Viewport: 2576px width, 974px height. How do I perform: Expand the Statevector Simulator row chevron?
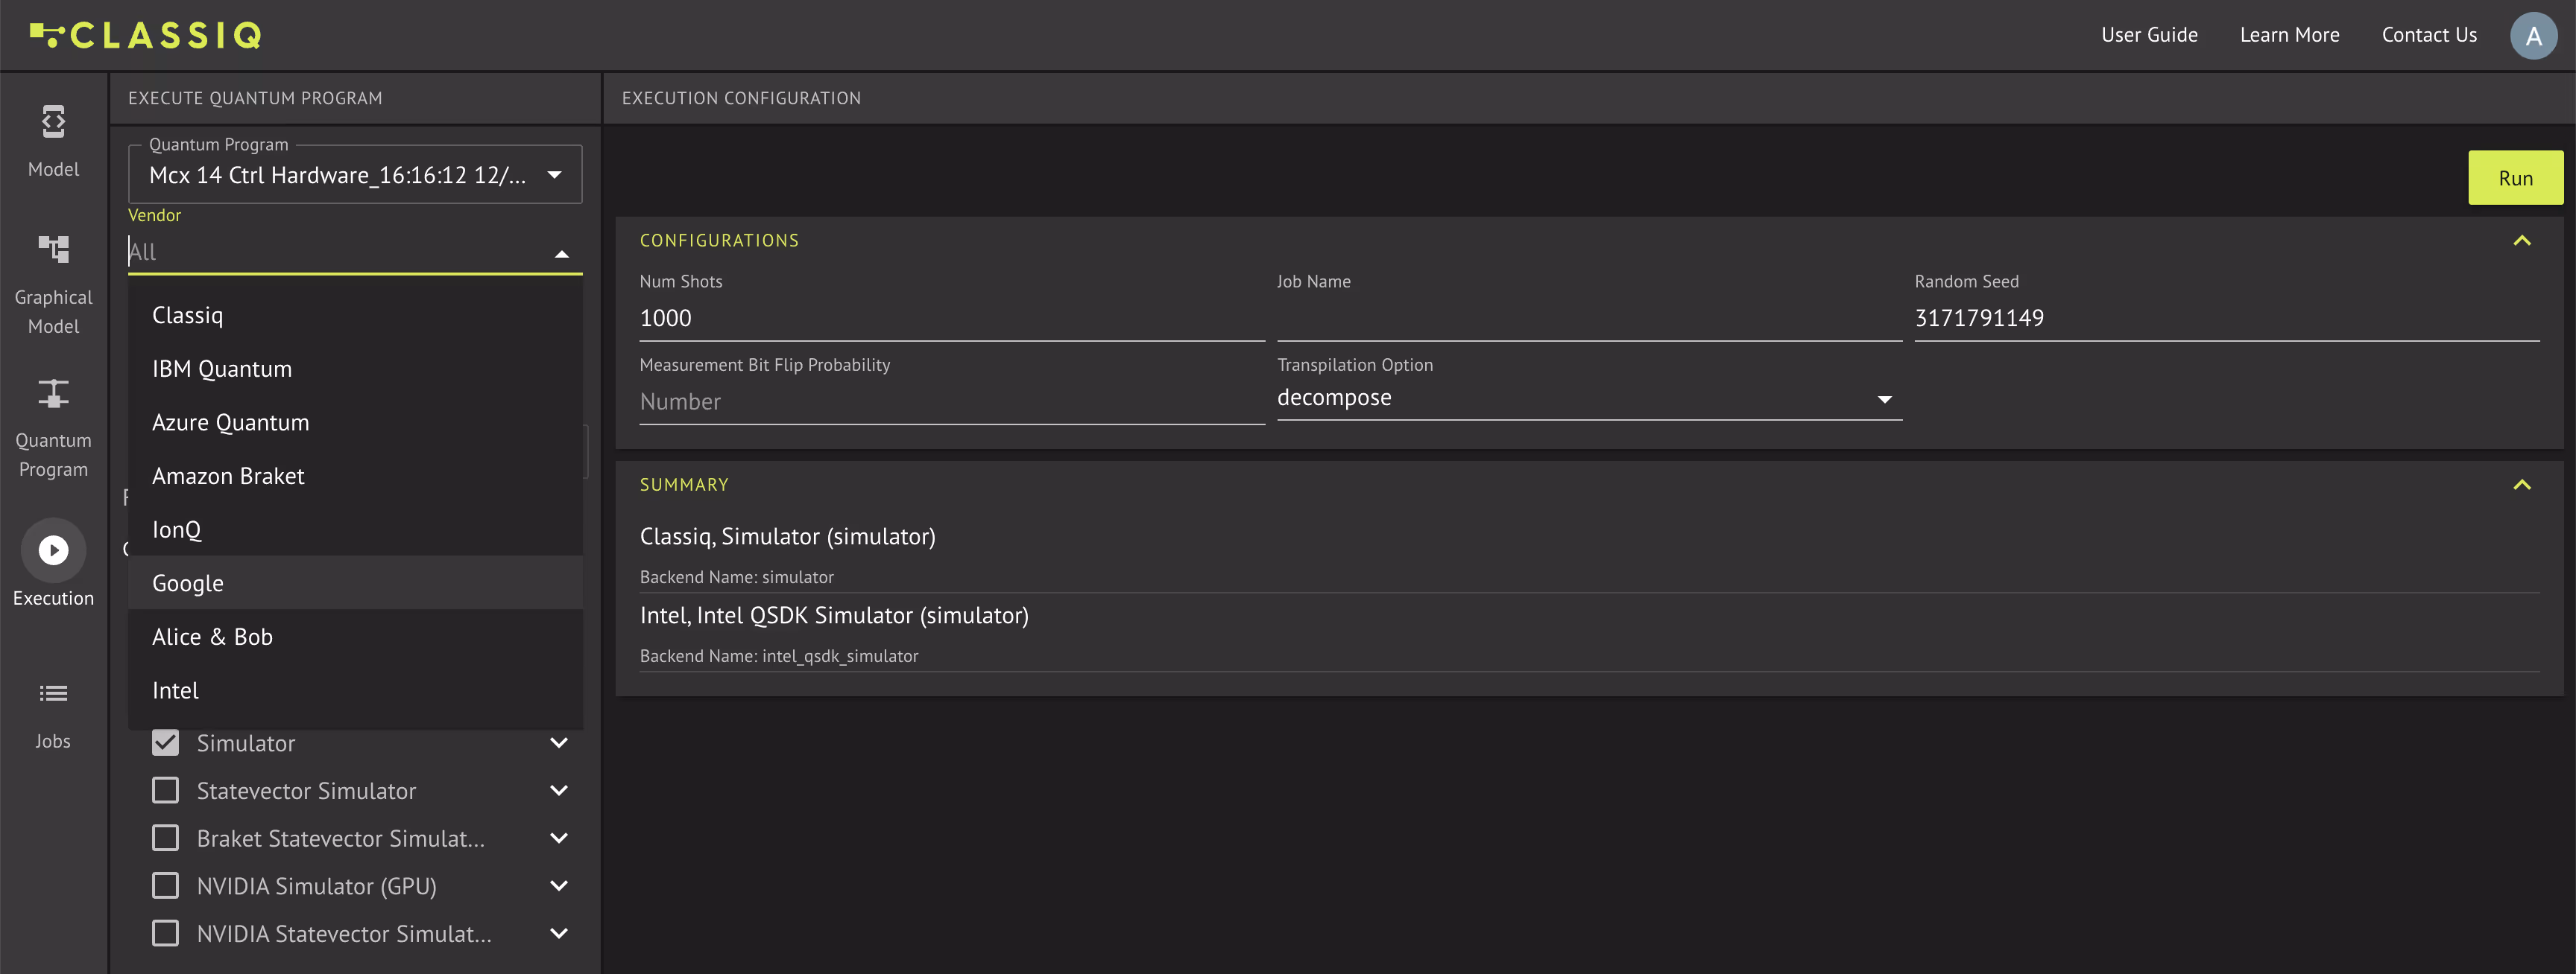(559, 790)
